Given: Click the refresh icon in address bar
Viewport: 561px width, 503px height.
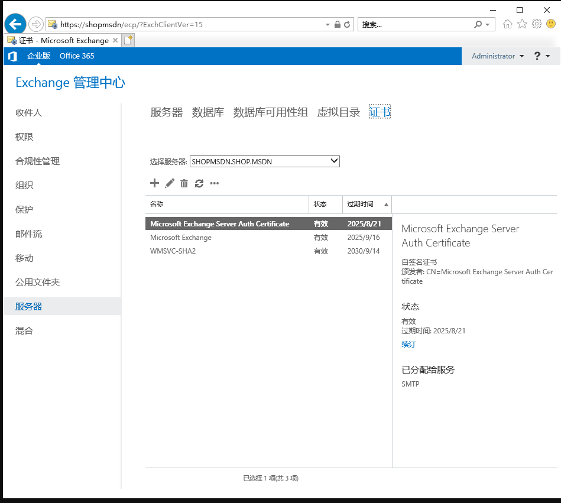Looking at the screenshot, I should tap(347, 24).
